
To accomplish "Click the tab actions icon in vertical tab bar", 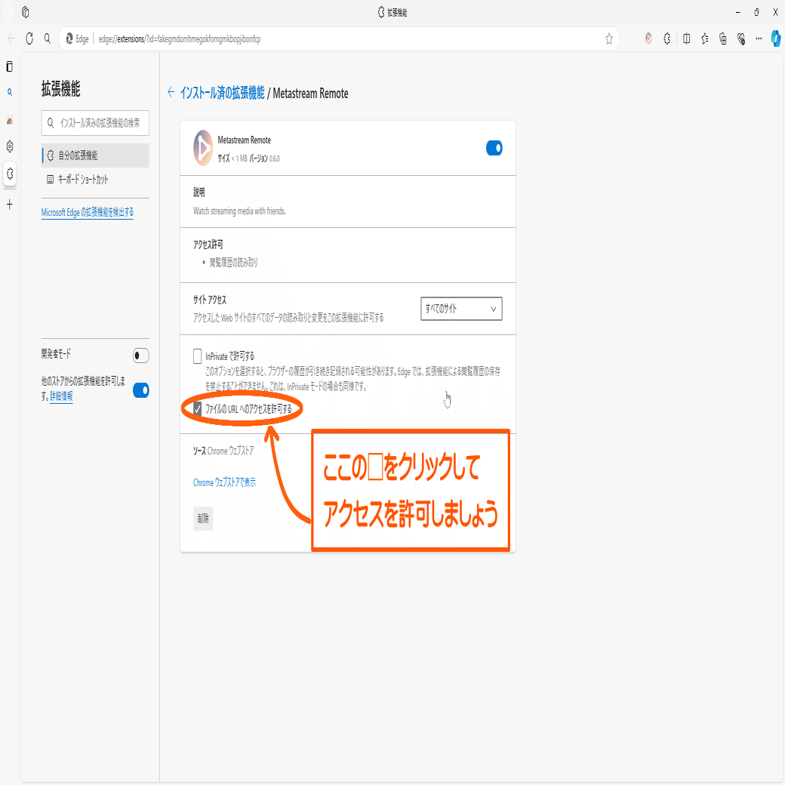I will (10, 66).
